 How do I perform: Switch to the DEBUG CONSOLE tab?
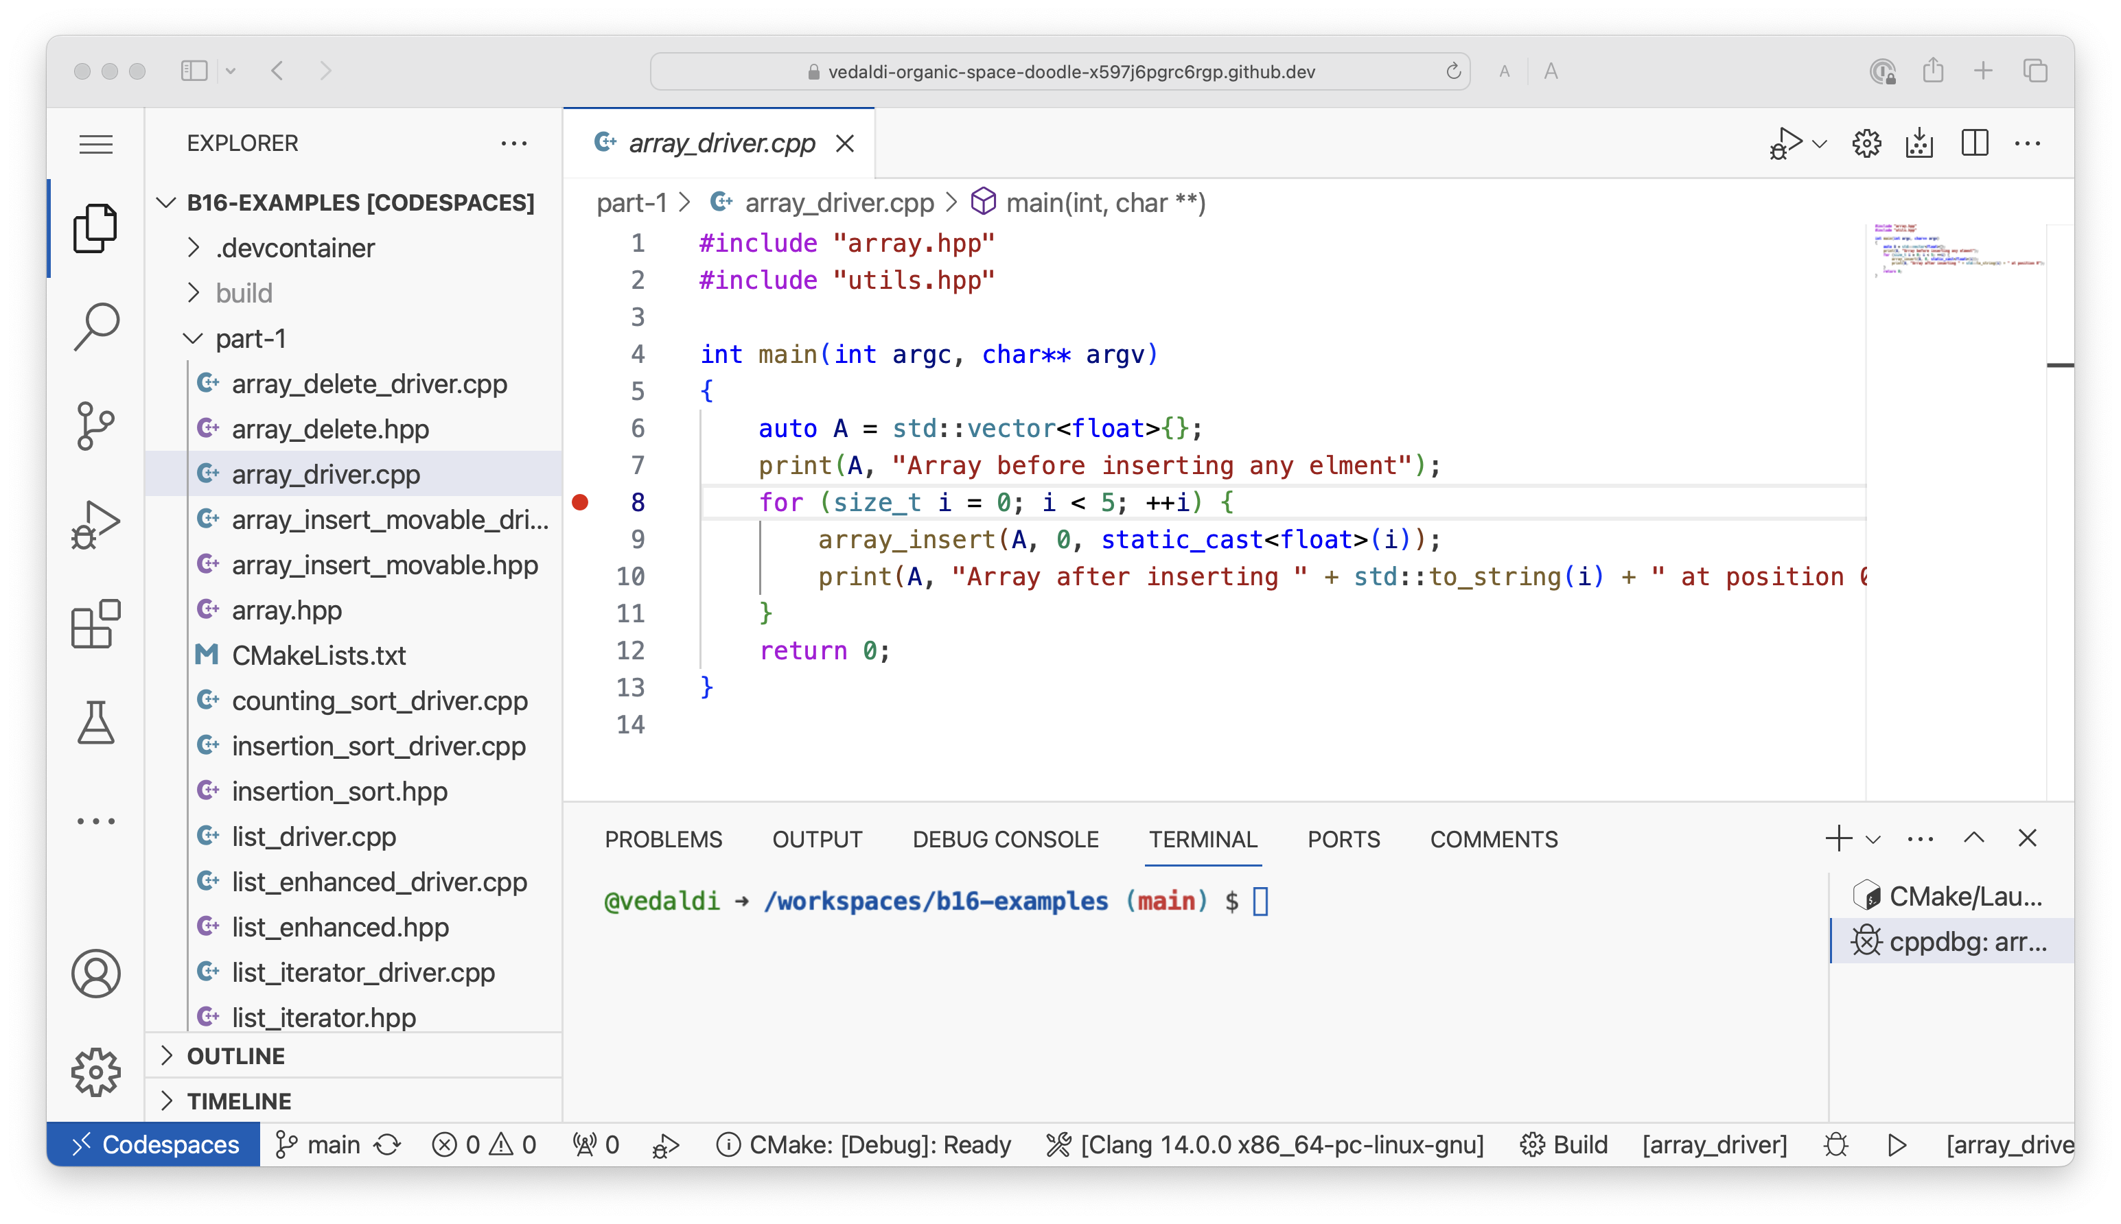(1005, 839)
